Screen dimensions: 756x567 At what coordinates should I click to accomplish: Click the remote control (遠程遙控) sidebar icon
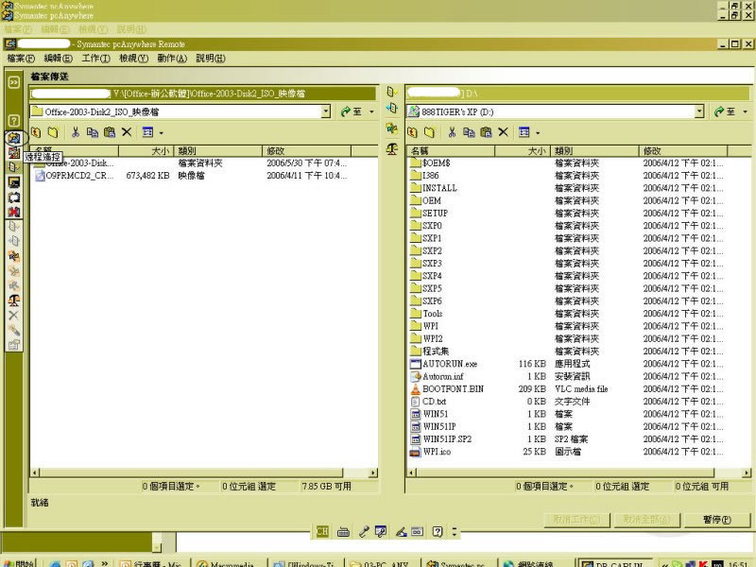(14, 138)
